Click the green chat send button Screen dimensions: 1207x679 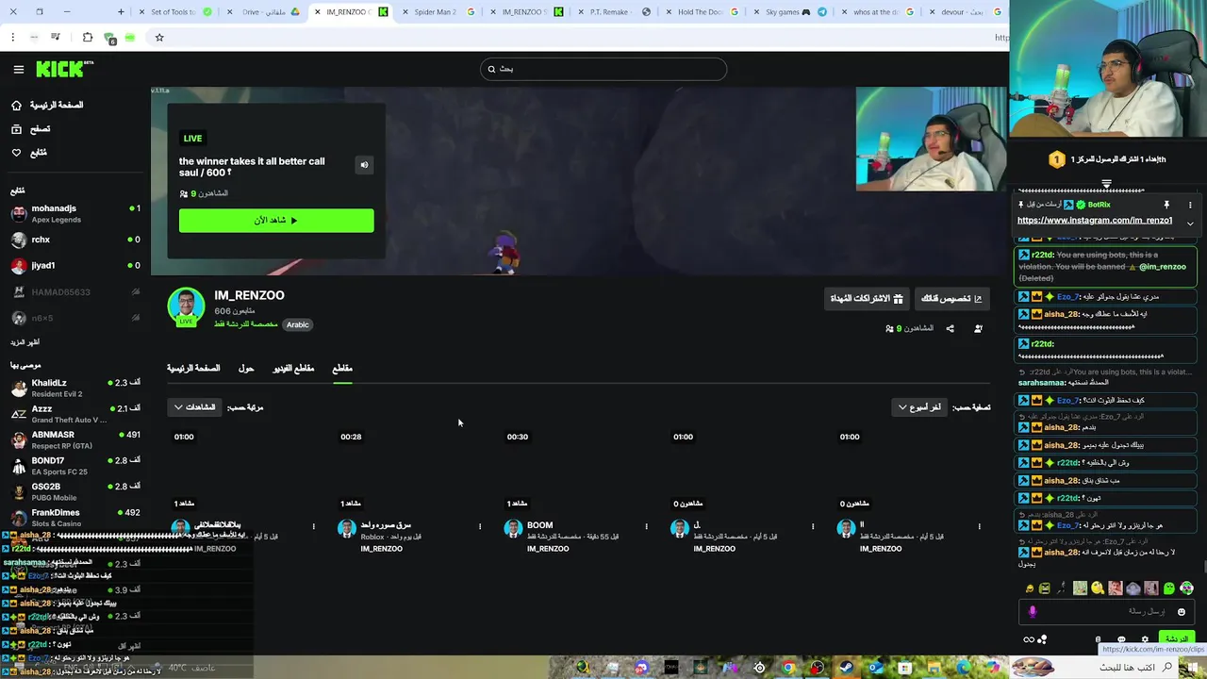1175,639
